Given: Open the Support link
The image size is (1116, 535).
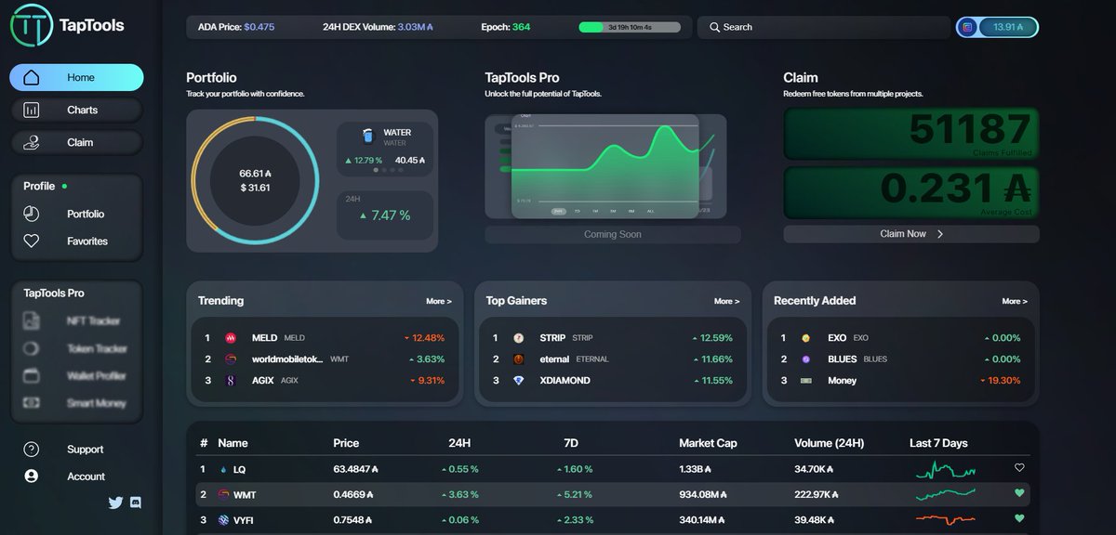Looking at the screenshot, I should coord(85,450).
